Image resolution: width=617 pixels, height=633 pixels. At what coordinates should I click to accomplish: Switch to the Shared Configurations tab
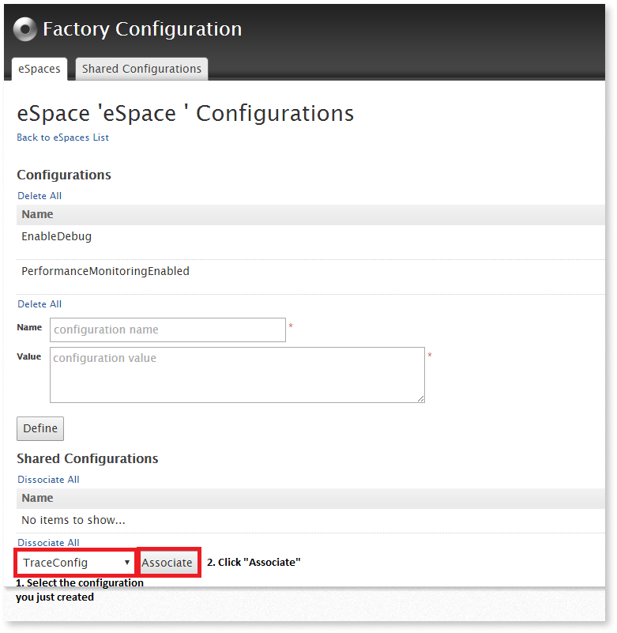pos(141,69)
